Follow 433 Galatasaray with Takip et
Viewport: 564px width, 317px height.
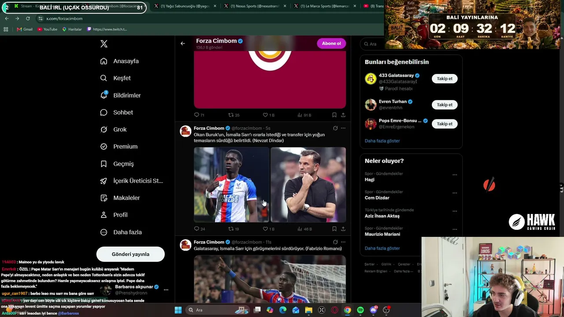[x=445, y=79]
